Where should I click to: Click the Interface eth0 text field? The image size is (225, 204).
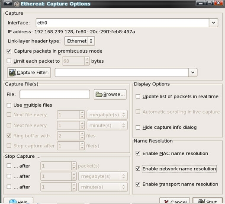[122, 22]
